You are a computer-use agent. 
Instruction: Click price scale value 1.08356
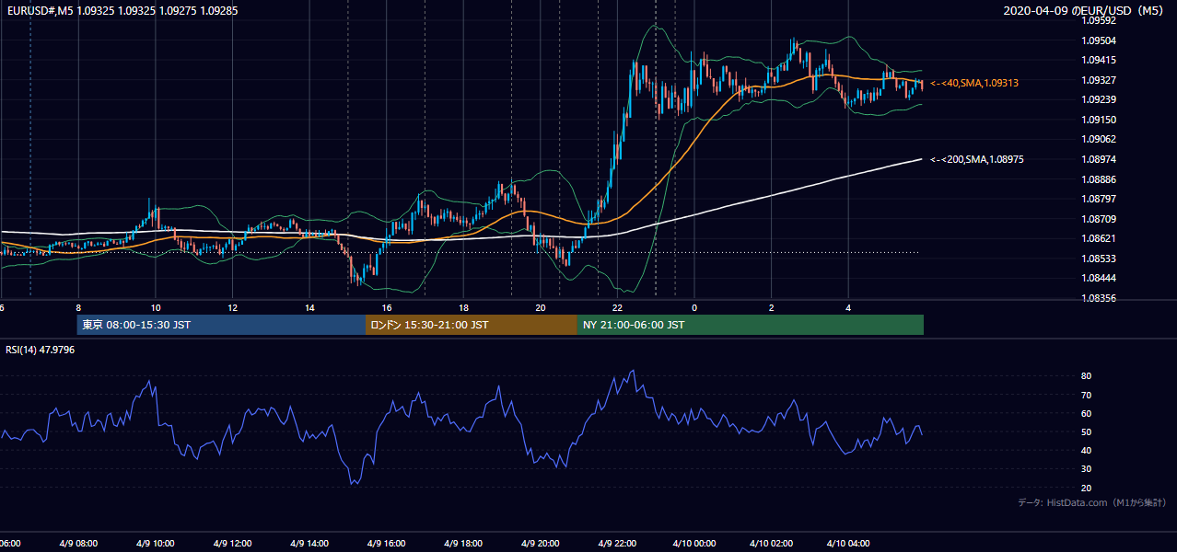point(1101,298)
